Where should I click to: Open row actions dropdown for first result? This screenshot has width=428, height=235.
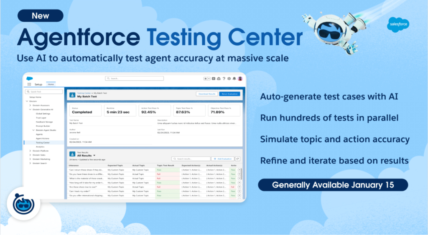[x=239, y=170]
